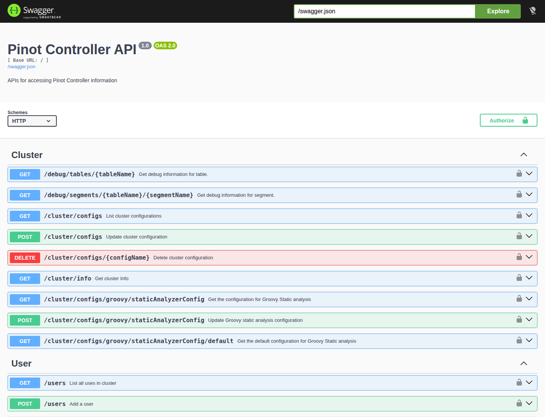Click the /swagger.json URL input field
The height and width of the screenshot is (417, 545).
[385, 11]
